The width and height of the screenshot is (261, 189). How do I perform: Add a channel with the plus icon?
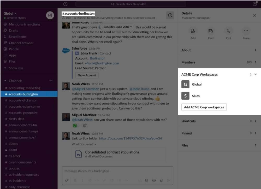tap(51, 81)
